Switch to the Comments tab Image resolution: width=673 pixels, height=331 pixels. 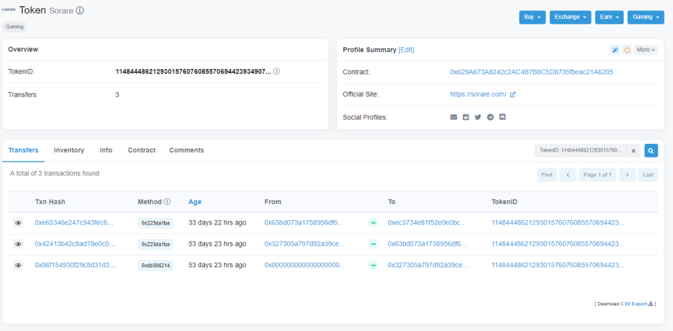[x=186, y=150]
